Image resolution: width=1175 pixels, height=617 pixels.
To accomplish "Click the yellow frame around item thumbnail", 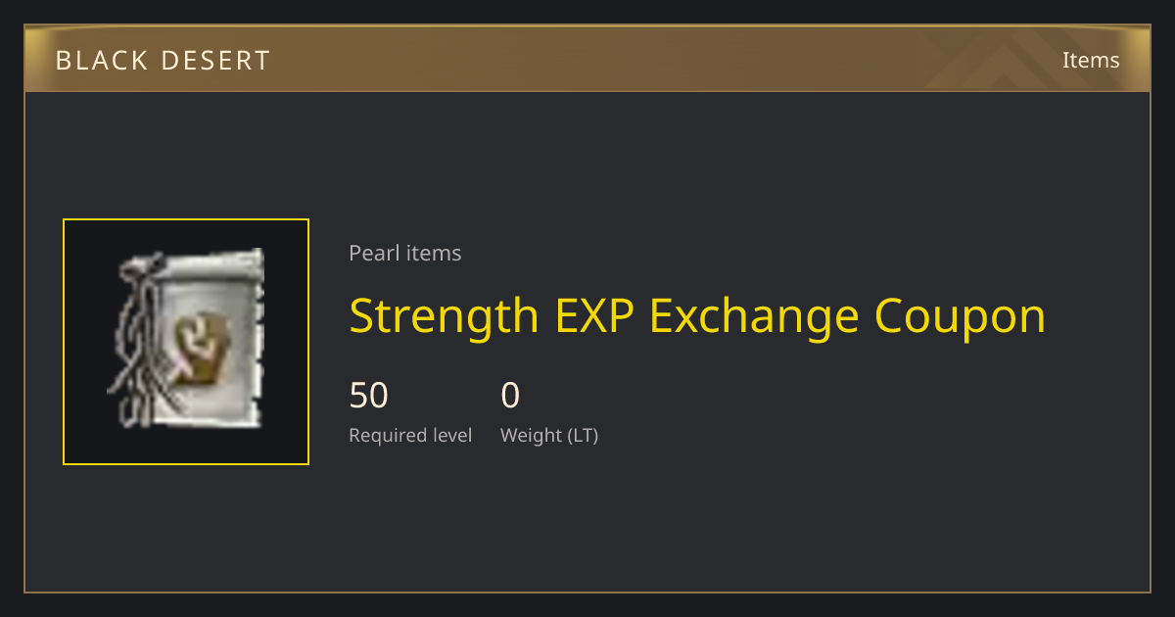I will (186, 342).
